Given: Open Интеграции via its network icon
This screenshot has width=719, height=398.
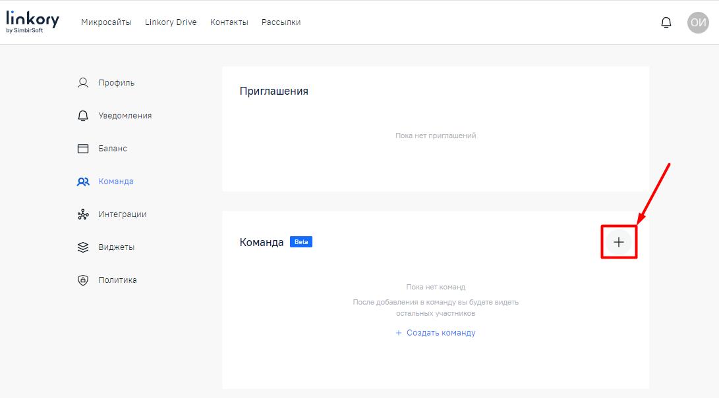Looking at the screenshot, I should 82,214.
